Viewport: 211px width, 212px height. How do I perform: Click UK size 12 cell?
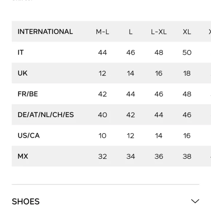[102, 73]
